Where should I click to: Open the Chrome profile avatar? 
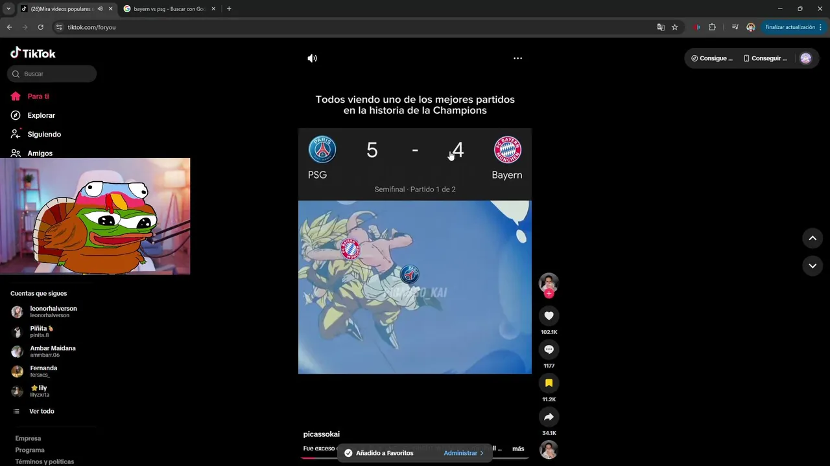coord(750,27)
